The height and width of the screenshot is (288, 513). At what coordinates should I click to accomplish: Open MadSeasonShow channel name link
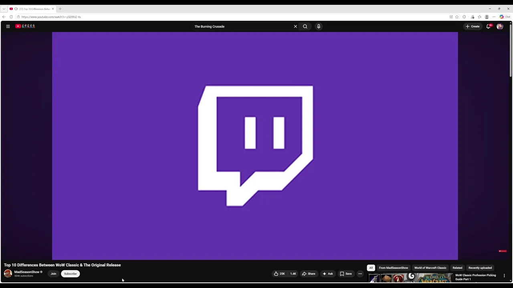tap(27, 272)
